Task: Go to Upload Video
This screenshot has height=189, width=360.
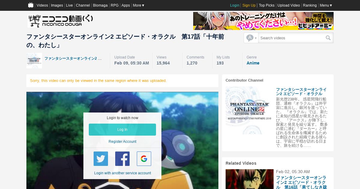Action: tap(289, 5)
